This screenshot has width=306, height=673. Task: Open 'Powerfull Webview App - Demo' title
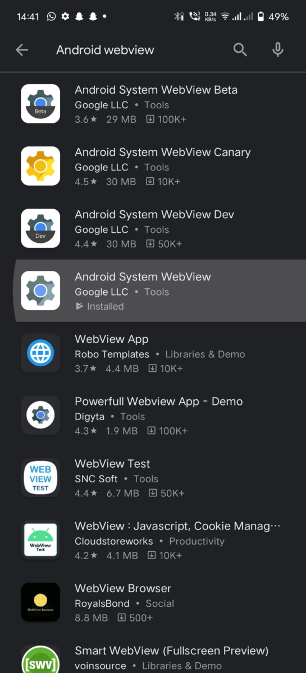pos(159,401)
